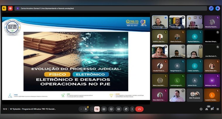Turn on the camera with the crossed-out camera button
The width and height of the screenshot is (222, 119).
coord(97,109)
